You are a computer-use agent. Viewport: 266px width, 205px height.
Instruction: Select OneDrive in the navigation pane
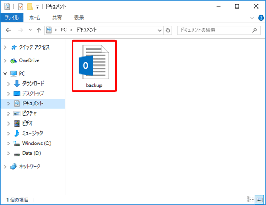29,61
